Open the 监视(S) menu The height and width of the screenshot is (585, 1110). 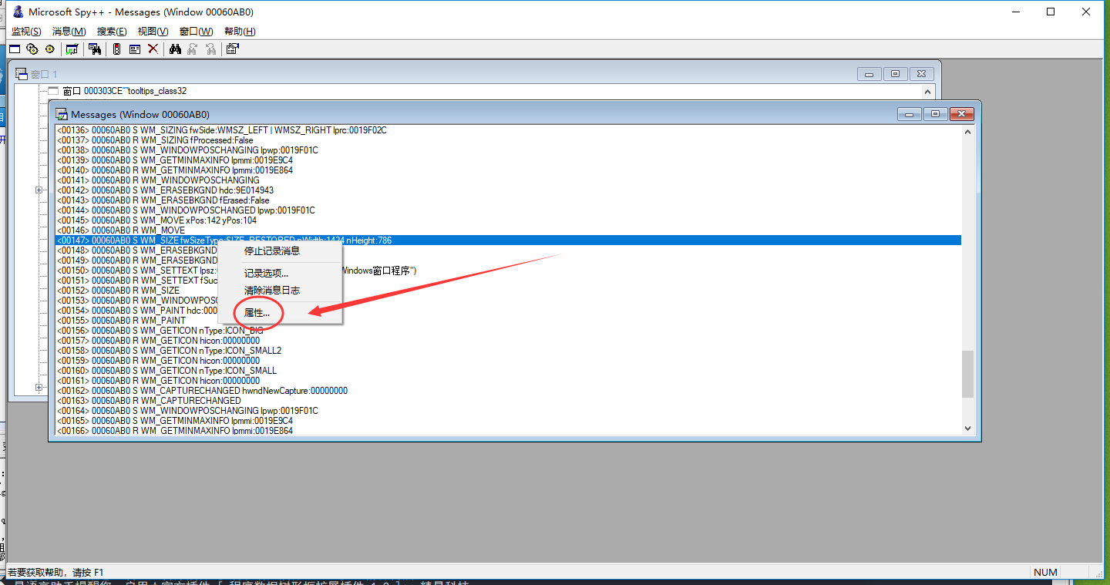(26, 32)
